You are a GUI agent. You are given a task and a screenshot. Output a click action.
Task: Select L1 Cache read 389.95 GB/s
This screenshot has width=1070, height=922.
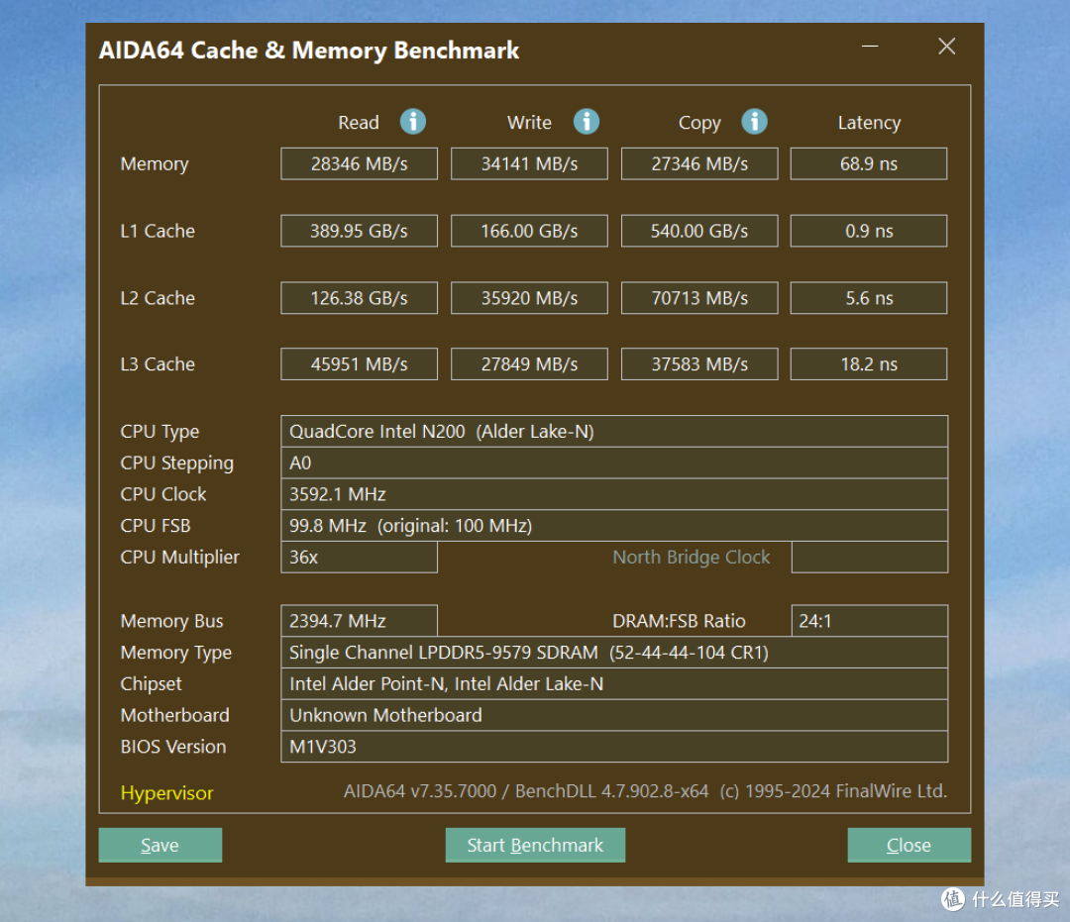(x=359, y=231)
